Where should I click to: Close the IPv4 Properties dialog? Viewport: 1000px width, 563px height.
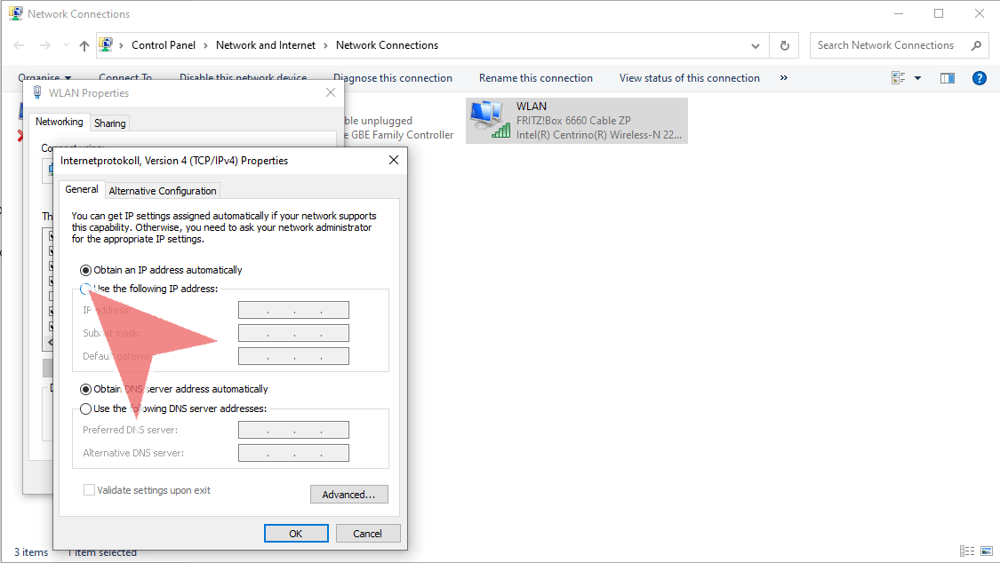point(394,161)
